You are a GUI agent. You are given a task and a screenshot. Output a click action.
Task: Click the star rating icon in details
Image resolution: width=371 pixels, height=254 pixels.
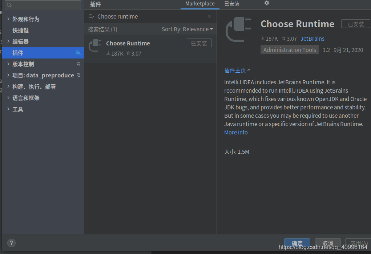[284, 39]
